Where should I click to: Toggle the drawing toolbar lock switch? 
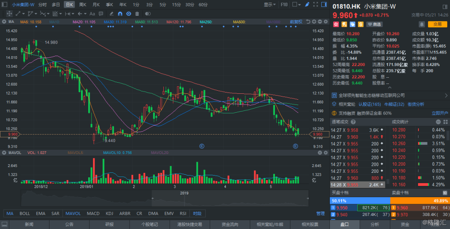click(x=148, y=13)
